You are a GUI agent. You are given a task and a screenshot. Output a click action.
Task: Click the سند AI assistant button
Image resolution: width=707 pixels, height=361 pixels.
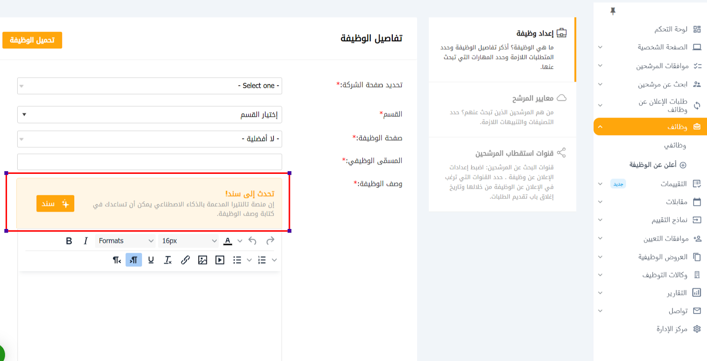[55, 204]
